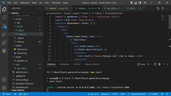Switch to the api-utils.js editor tab
This screenshot has height=96, width=171.
pos(112,8)
